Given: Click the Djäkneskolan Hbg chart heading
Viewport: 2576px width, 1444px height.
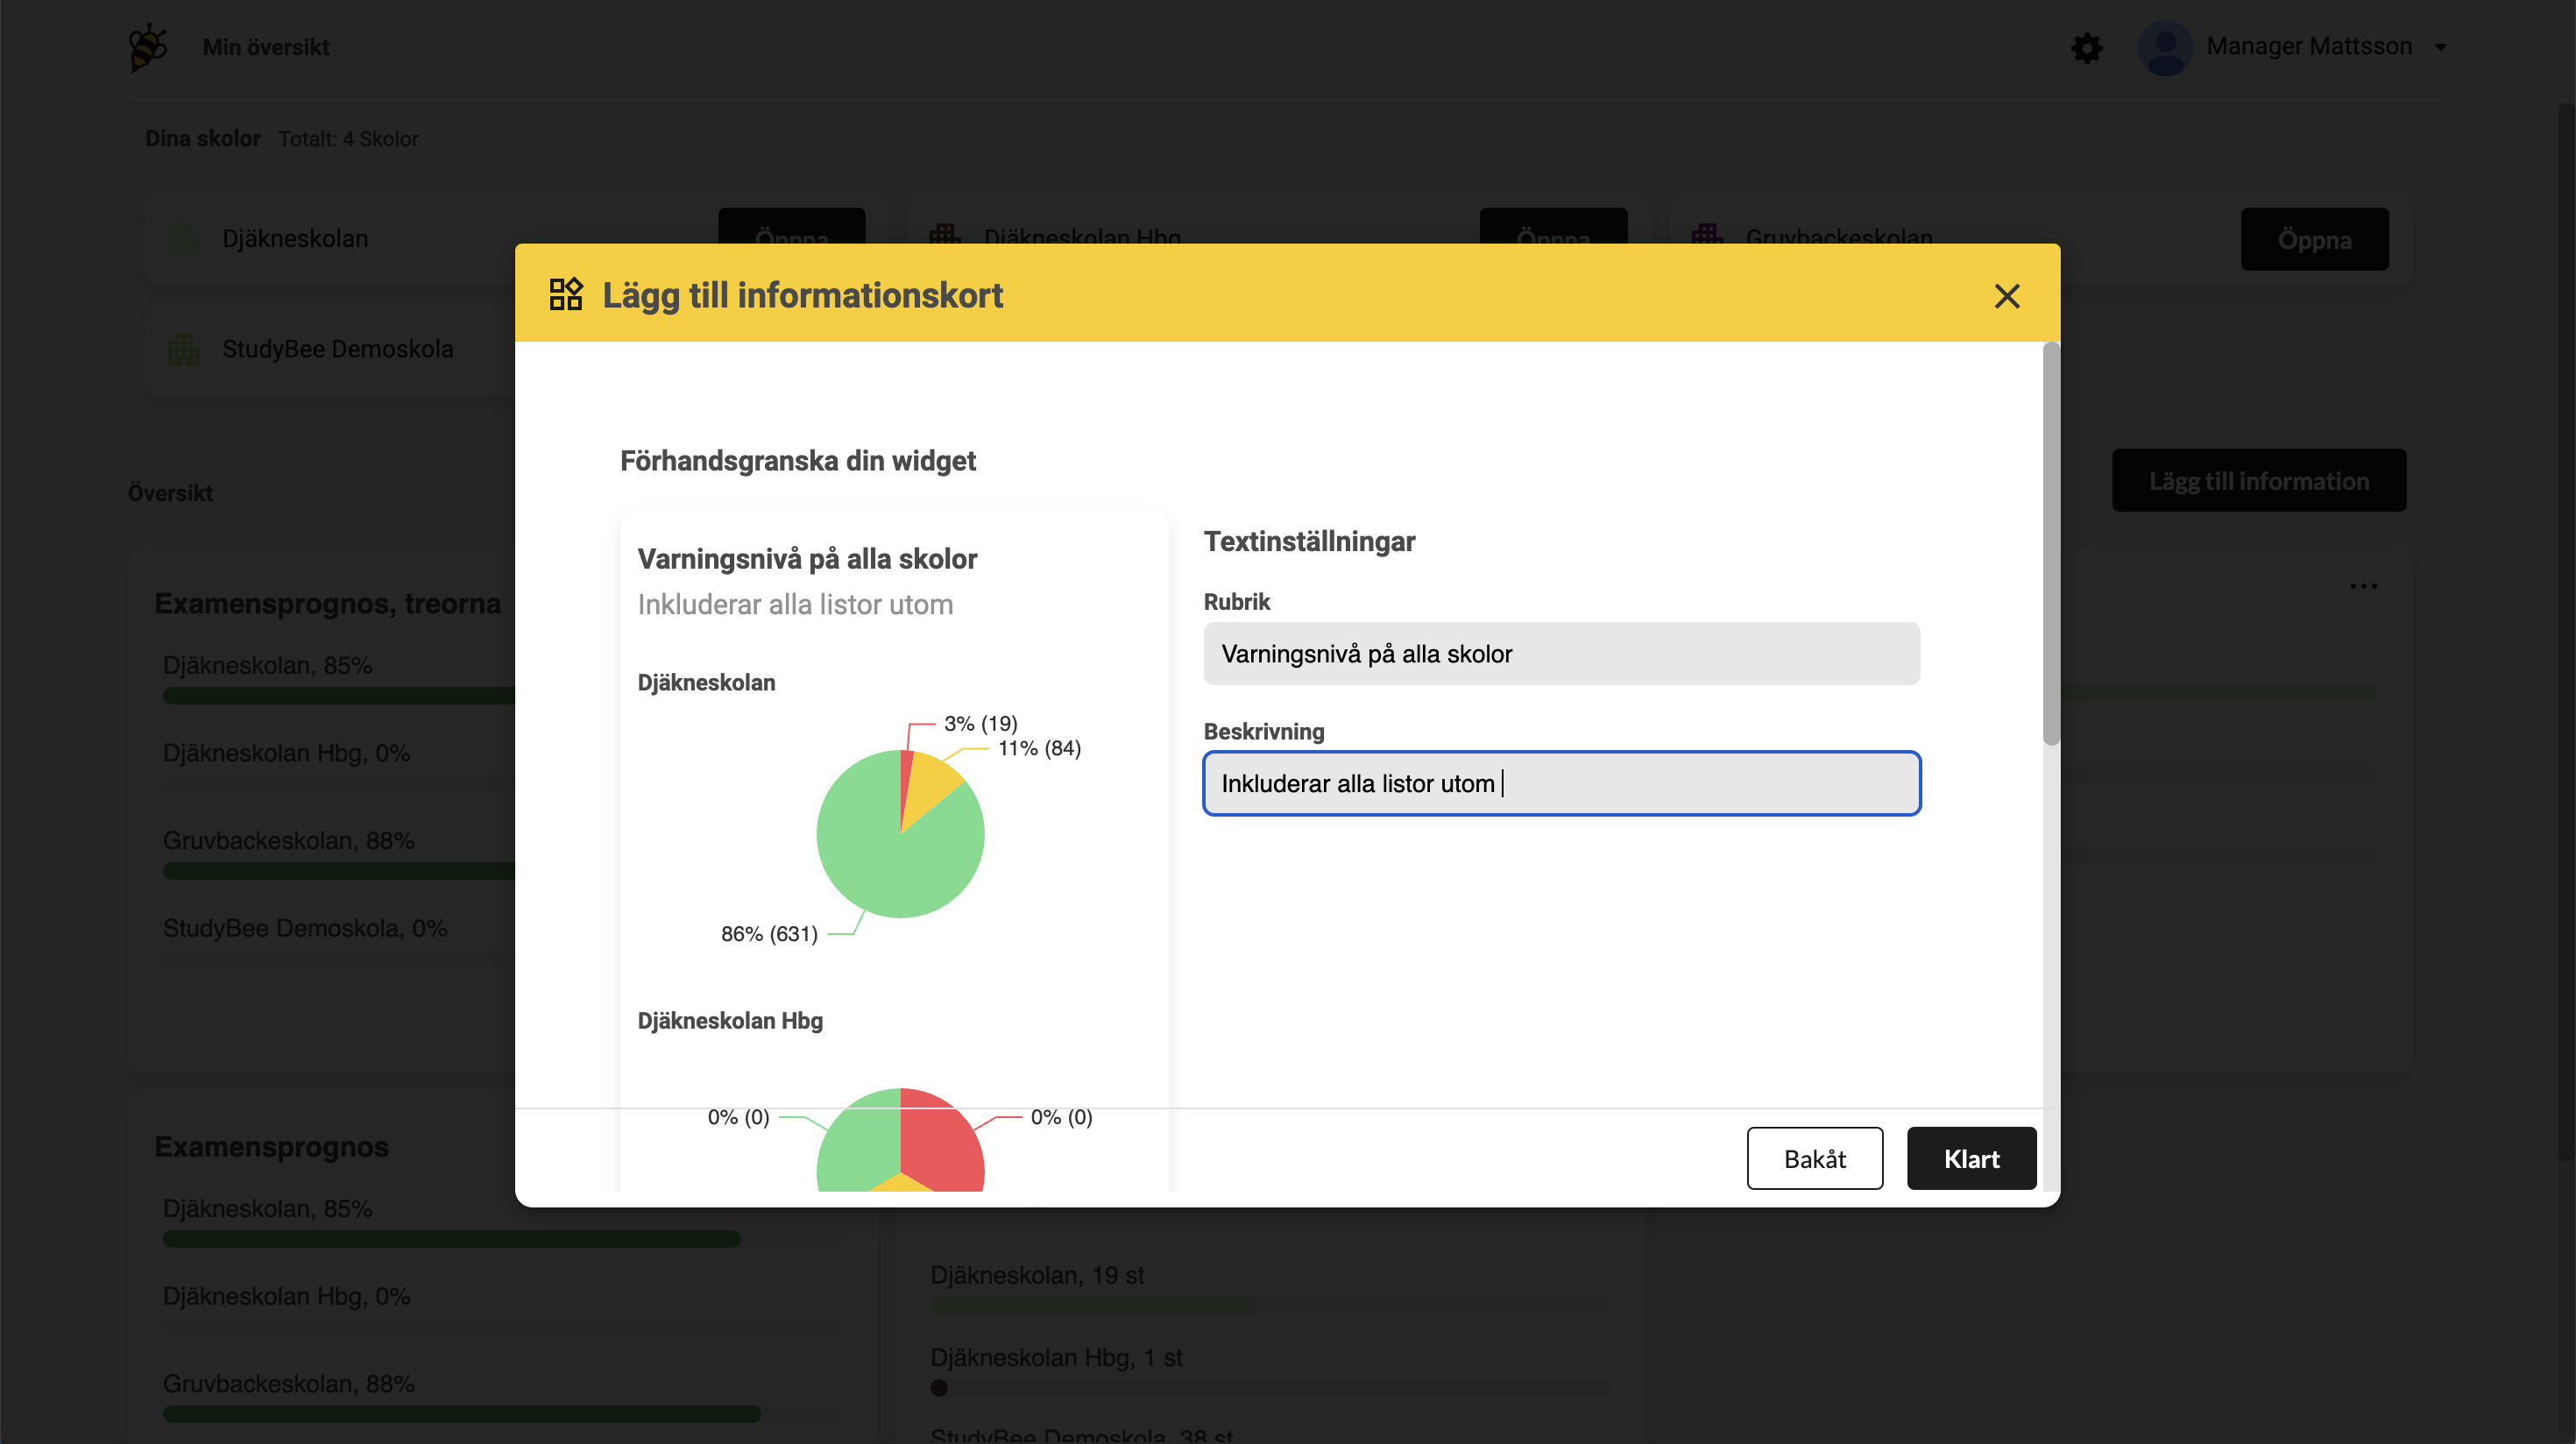Looking at the screenshot, I should click(730, 1020).
